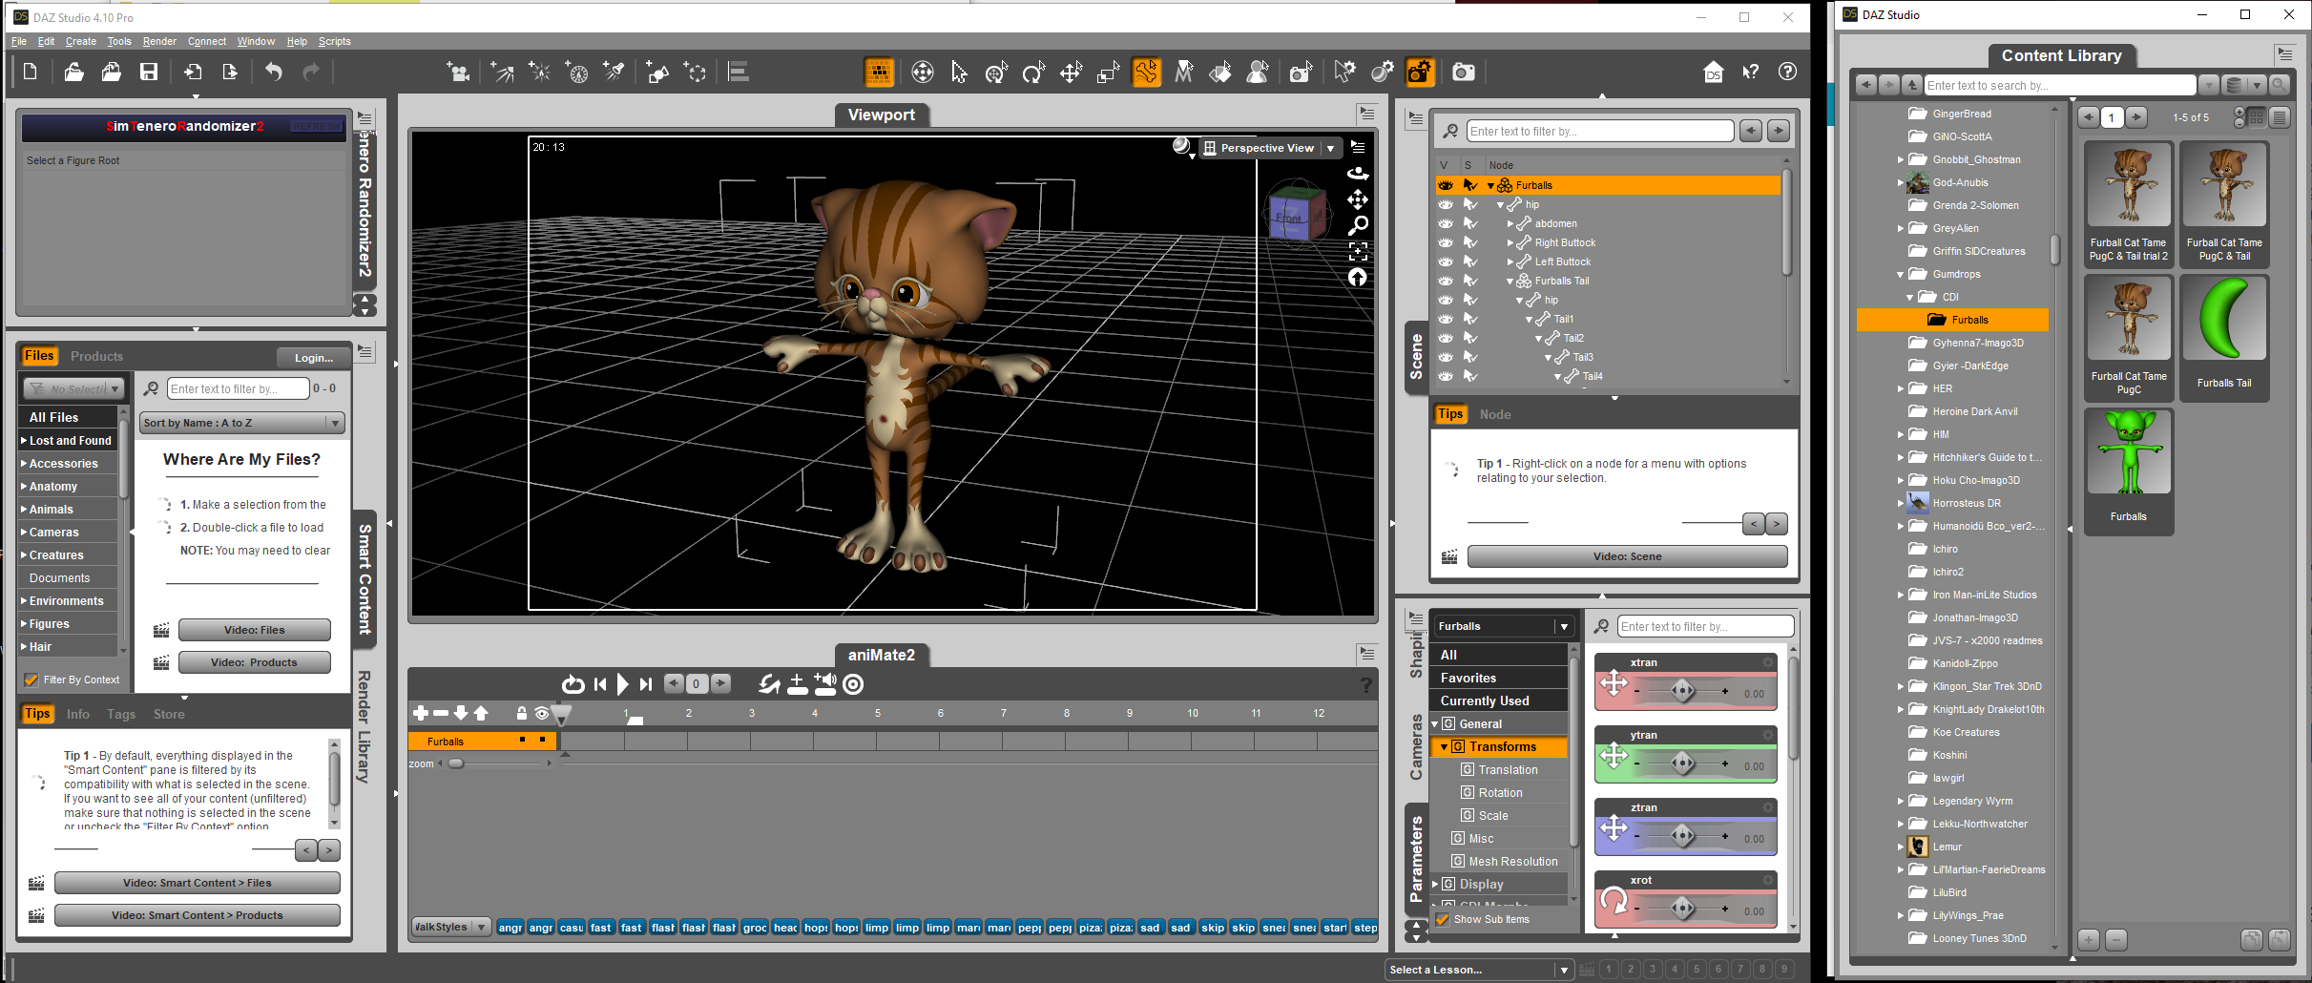Click the aniMate2 loop playback icon
Screen dimensions: 2312x983
point(573,684)
